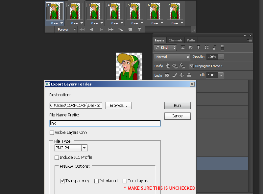263x194 pixels.
Task: Select frame 1 thumbnail in timeline
Action: (x=55, y=11)
